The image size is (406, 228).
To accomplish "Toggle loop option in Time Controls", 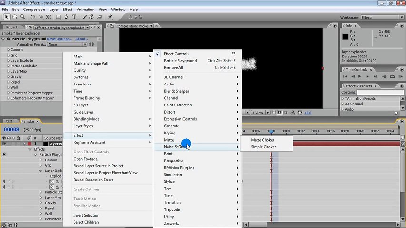I will [x=393, y=76].
